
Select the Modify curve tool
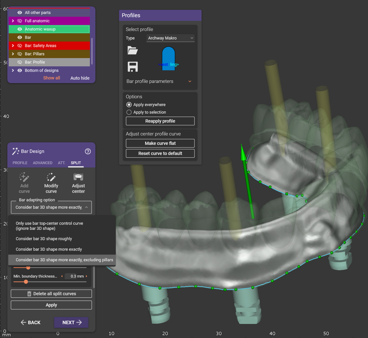coord(51,182)
